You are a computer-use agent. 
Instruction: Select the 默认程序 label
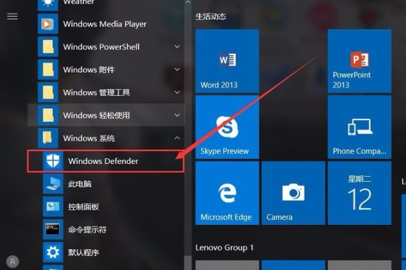pyautogui.click(x=83, y=252)
